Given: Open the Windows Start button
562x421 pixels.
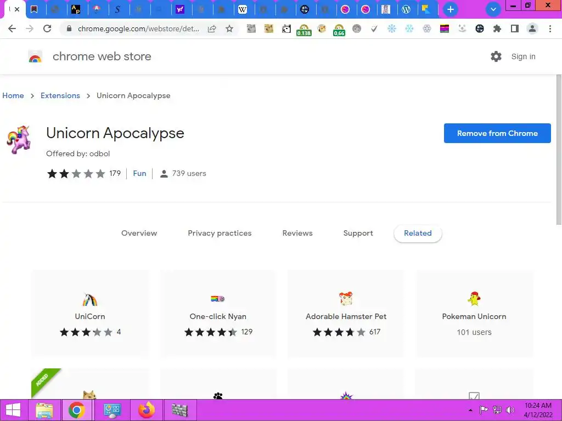Looking at the screenshot, I should tap(13, 410).
